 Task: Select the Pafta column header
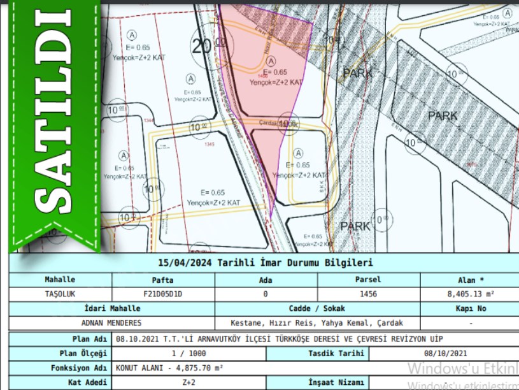(x=163, y=280)
